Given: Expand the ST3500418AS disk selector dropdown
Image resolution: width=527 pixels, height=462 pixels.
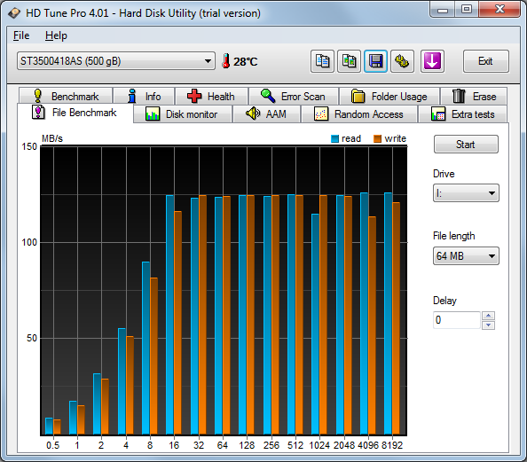Looking at the screenshot, I should click(116, 61).
